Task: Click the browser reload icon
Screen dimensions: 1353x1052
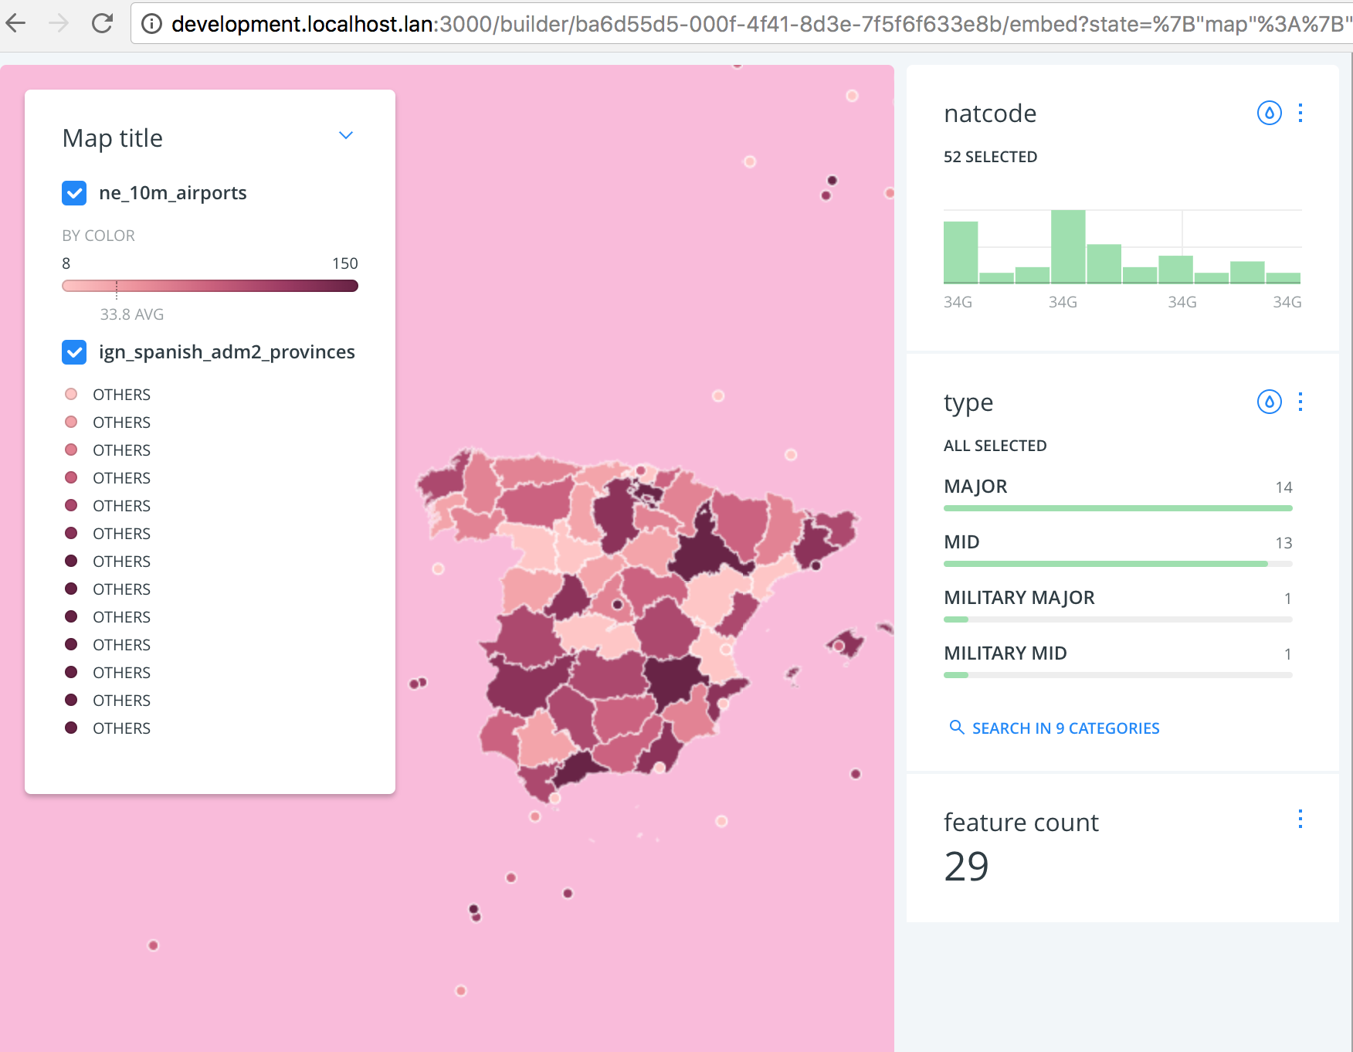Action: point(102,23)
